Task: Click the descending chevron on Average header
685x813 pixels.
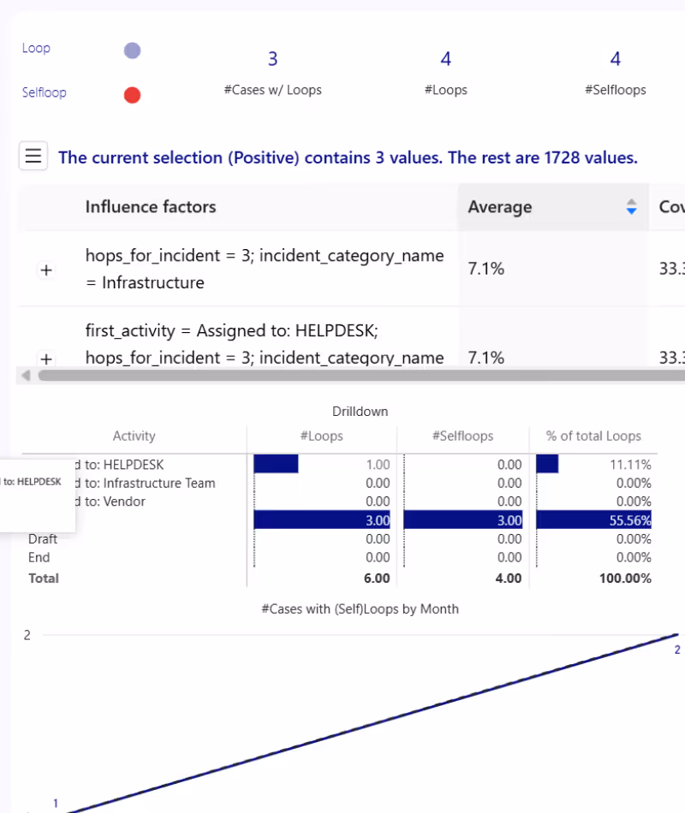Action: 631,211
